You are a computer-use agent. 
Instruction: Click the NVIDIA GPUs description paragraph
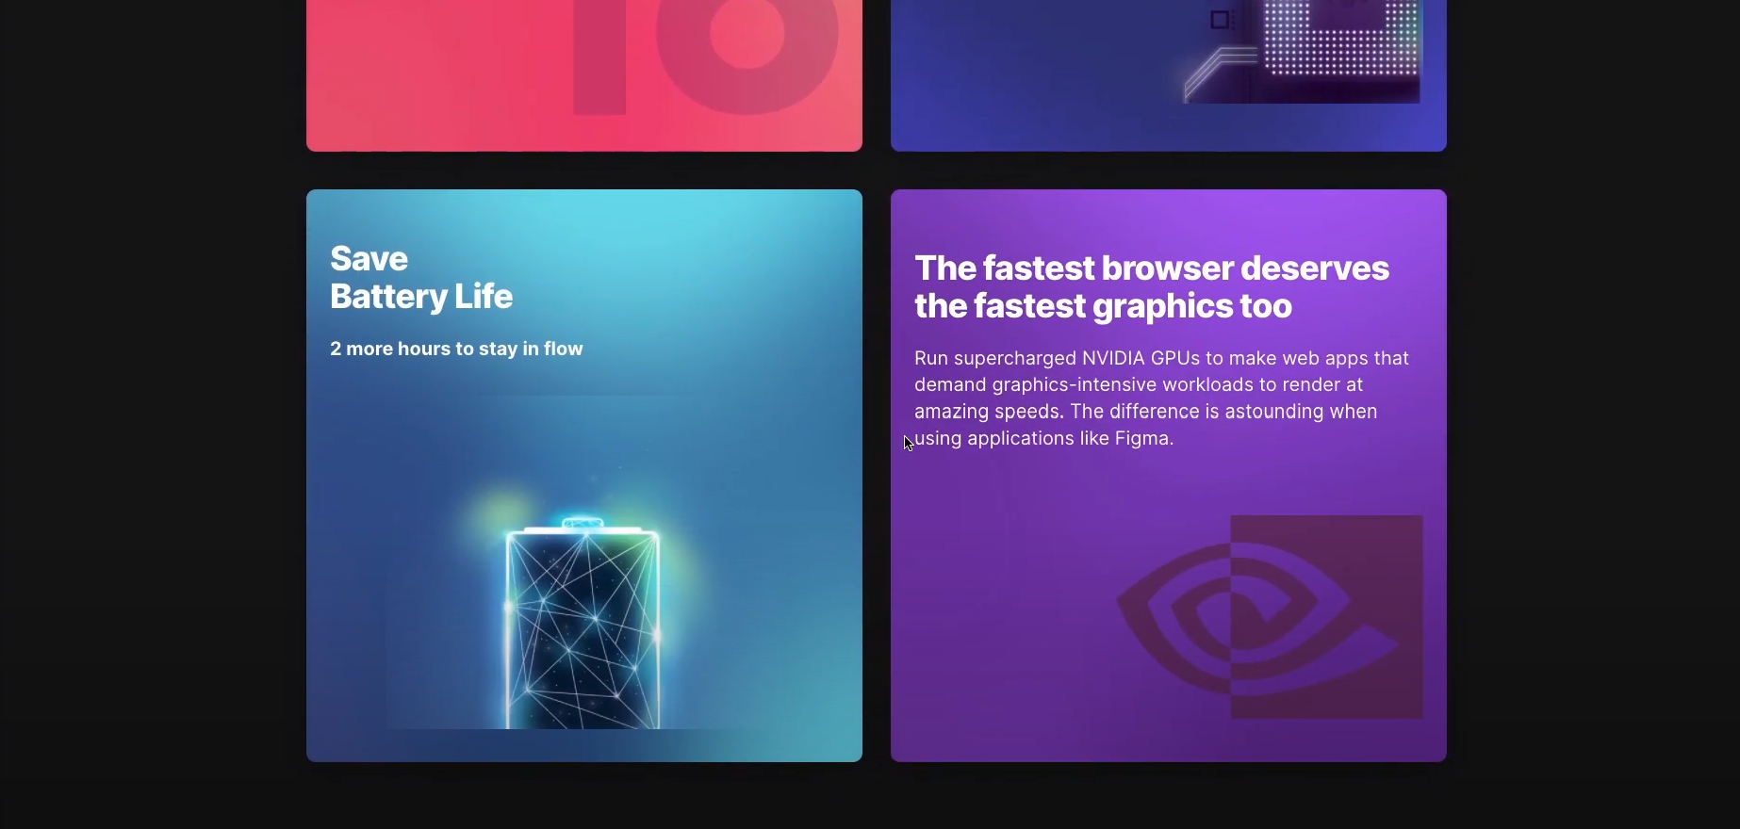[1161, 398]
